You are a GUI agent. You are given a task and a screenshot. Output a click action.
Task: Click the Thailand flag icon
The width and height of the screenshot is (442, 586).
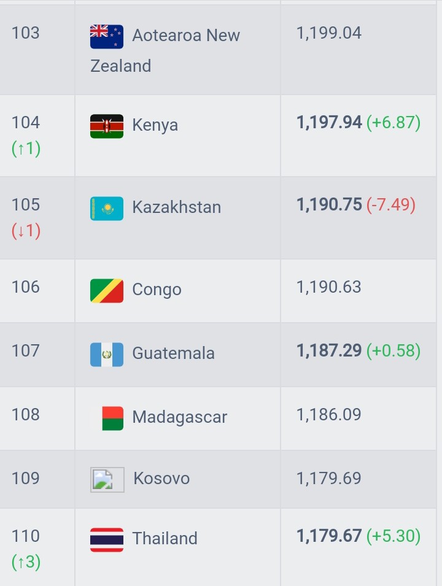pos(107,539)
